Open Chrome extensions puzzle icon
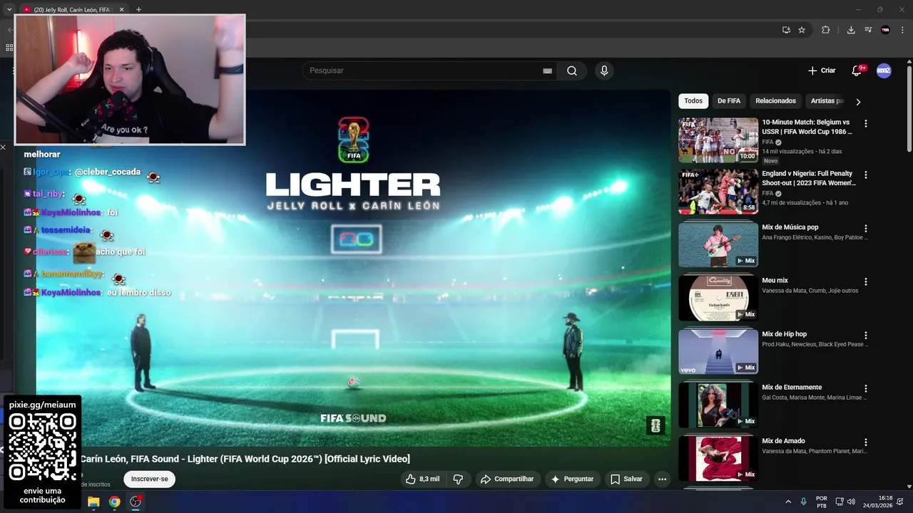The image size is (913, 513). click(826, 30)
